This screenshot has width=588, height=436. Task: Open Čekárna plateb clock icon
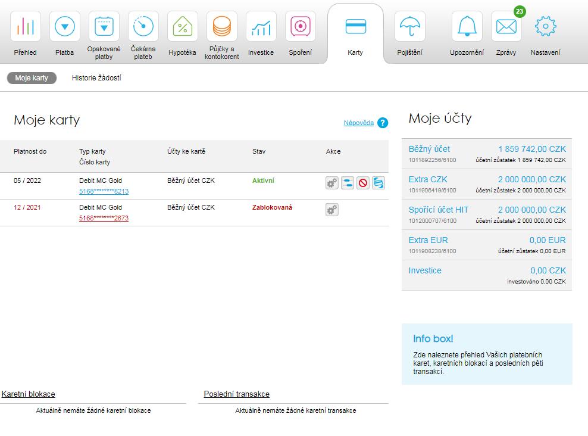(x=143, y=26)
